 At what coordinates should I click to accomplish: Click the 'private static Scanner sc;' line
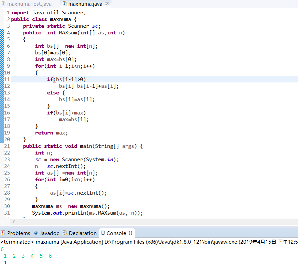click(x=62, y=26)
